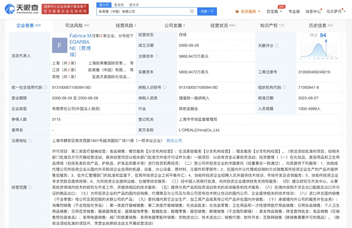Click the help icon next to 注册地址
Viewport: 352px width, 228px height.
pyautogui.click(x=30, y=141)
